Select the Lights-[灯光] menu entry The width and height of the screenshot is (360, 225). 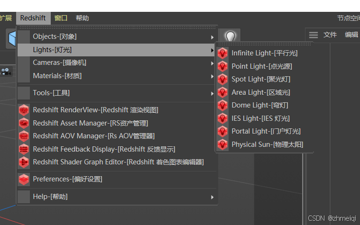pos(117,50)
